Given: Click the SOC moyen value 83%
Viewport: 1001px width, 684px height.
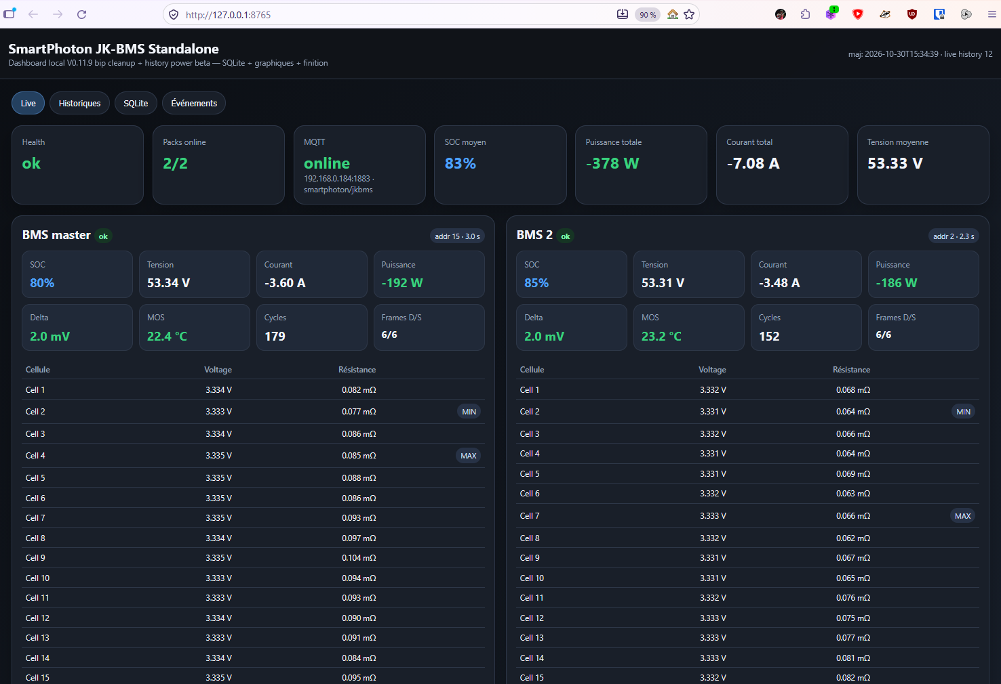Looking at the screenshot, I should [460, 163].
